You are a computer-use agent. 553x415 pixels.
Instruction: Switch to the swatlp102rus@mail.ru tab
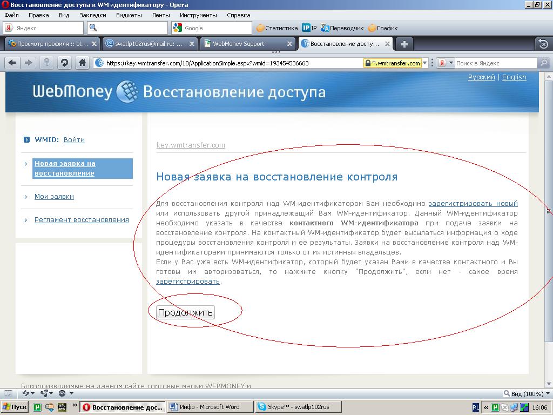tap(150, 44)
